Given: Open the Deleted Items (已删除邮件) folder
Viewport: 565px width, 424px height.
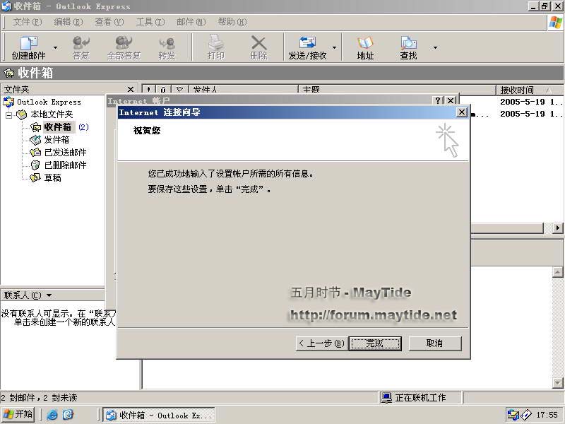Looking at the screenshot, I should coord(65,165).
